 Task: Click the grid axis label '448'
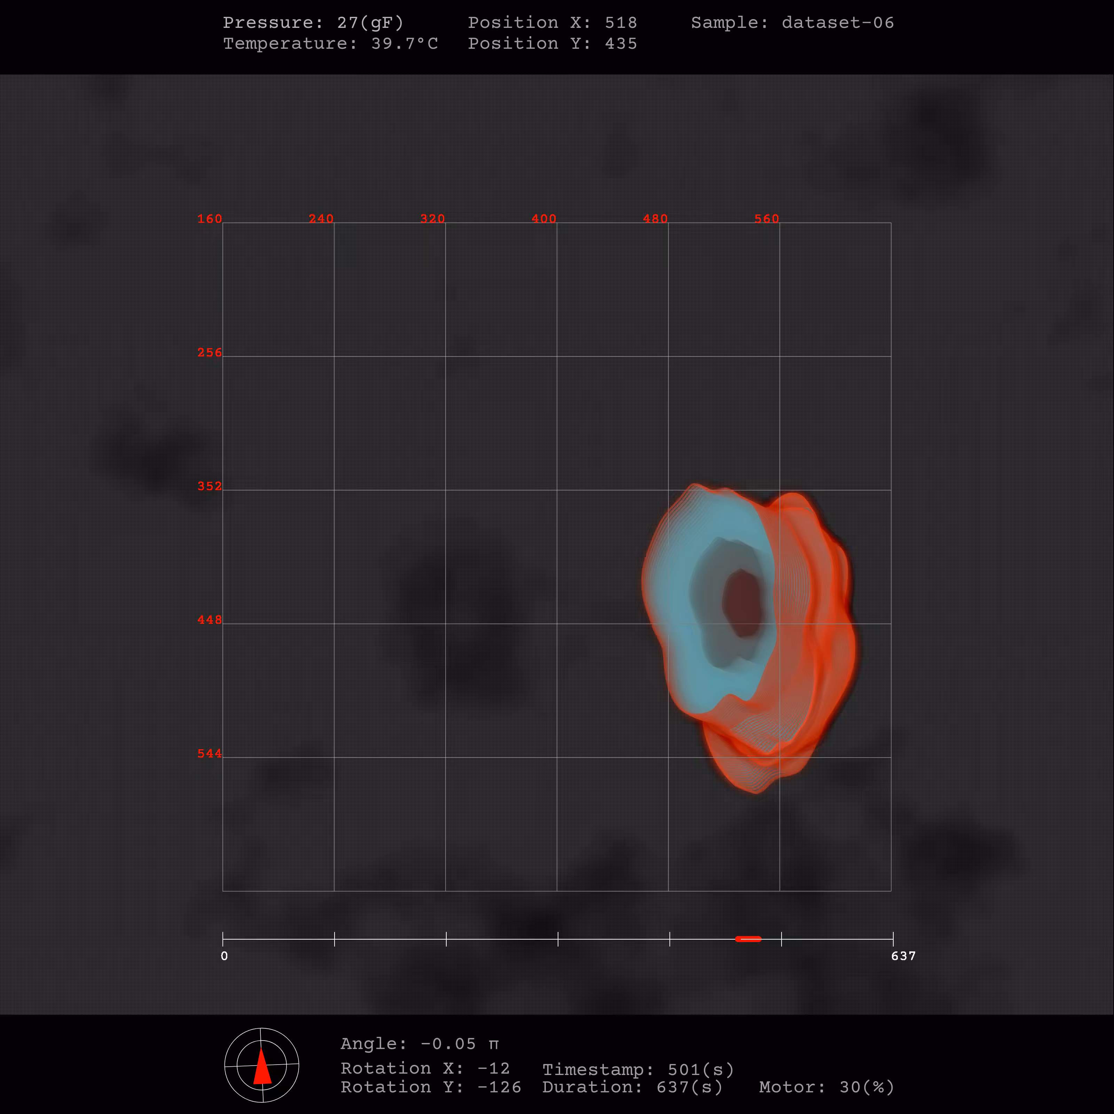click(x=210, y=620)
